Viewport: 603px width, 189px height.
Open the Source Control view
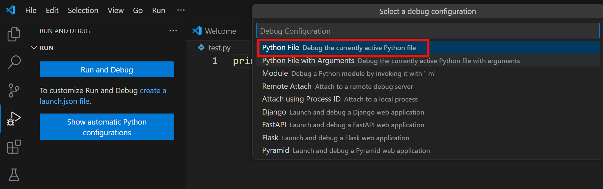pyautogui.click(x=14, y=90)
